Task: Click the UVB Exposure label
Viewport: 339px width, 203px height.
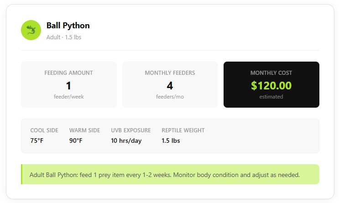Action: coord(130,130)
